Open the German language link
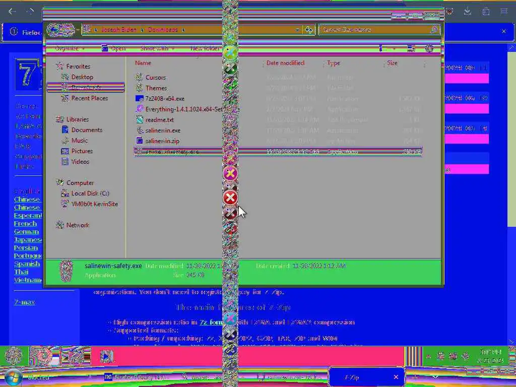This screenshot has width=516, height=387. (26, 232)
